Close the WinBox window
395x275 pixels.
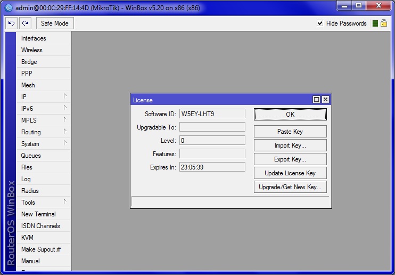coord(378,6)
